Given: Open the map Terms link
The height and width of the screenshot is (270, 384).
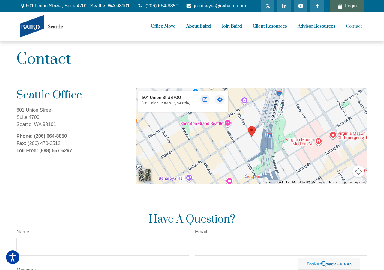Looking at the screenshot, I should pos(333,182).
